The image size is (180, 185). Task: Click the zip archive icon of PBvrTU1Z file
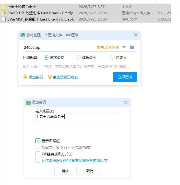tap(4, 13)
